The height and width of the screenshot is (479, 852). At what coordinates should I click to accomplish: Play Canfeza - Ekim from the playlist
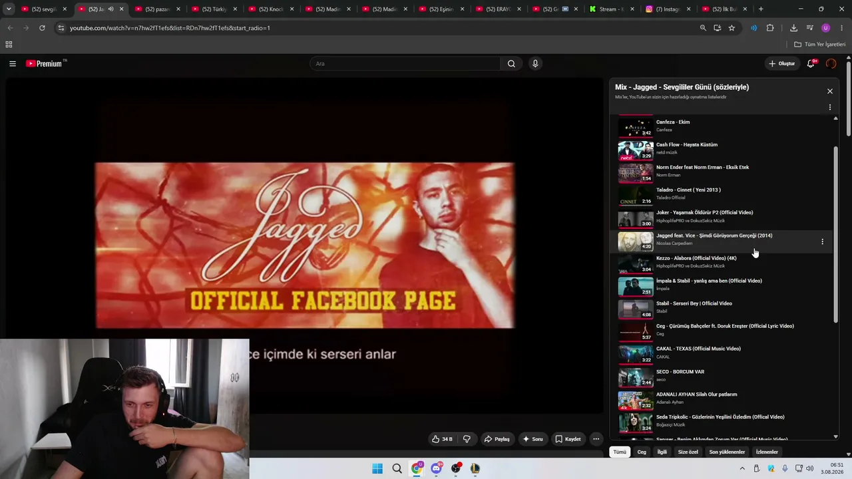(722, 126)
